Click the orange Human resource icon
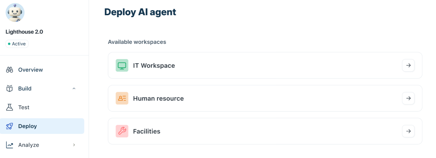Image resolution: width=436 pixels, height=158 pixels. [122, 98]
